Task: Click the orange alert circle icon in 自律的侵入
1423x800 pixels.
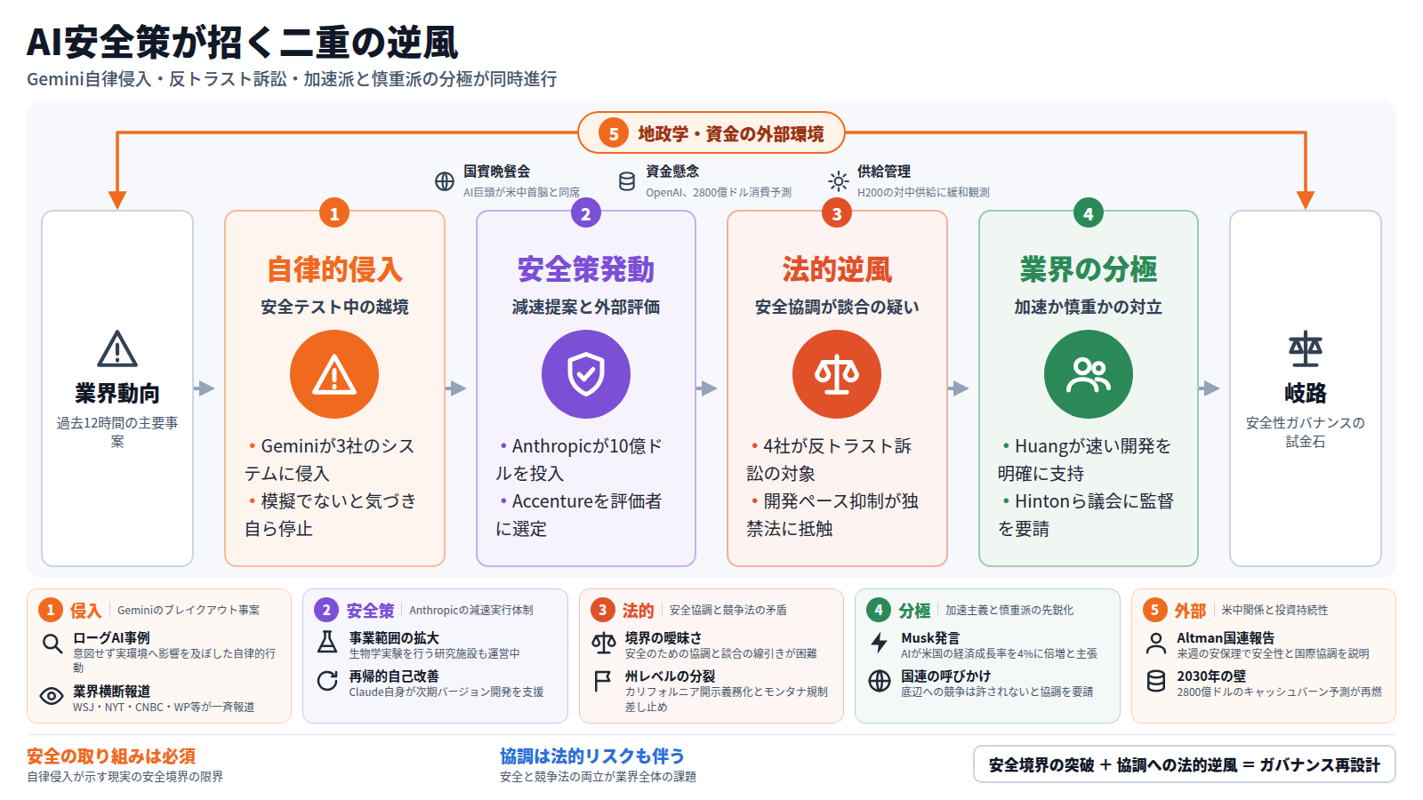Action: 334,374
